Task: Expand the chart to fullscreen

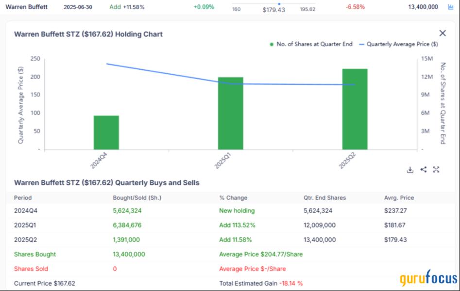Action: (x=436, y=169)
